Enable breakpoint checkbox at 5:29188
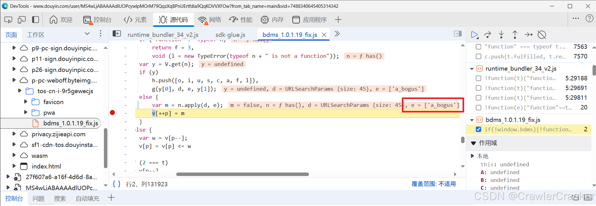 click(x=478, y=78)
